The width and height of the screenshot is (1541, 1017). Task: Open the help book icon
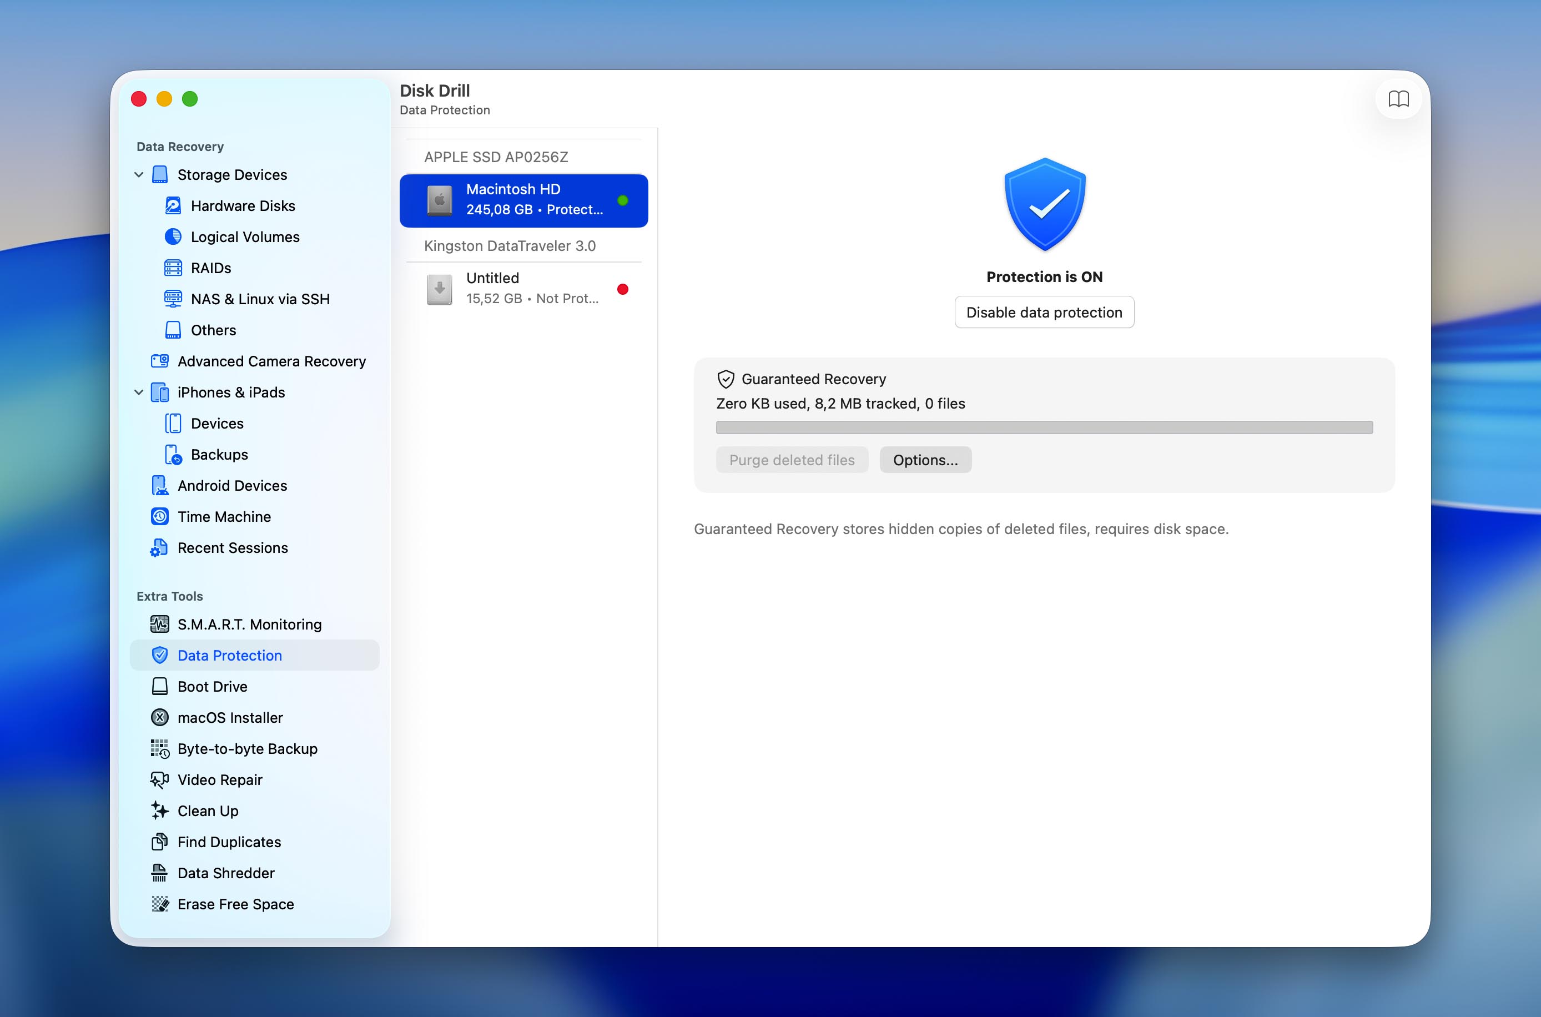(x=1398, y=99)
